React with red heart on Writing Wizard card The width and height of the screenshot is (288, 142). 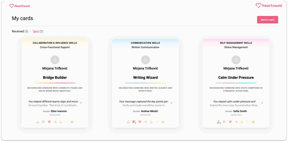coord(139,122)
